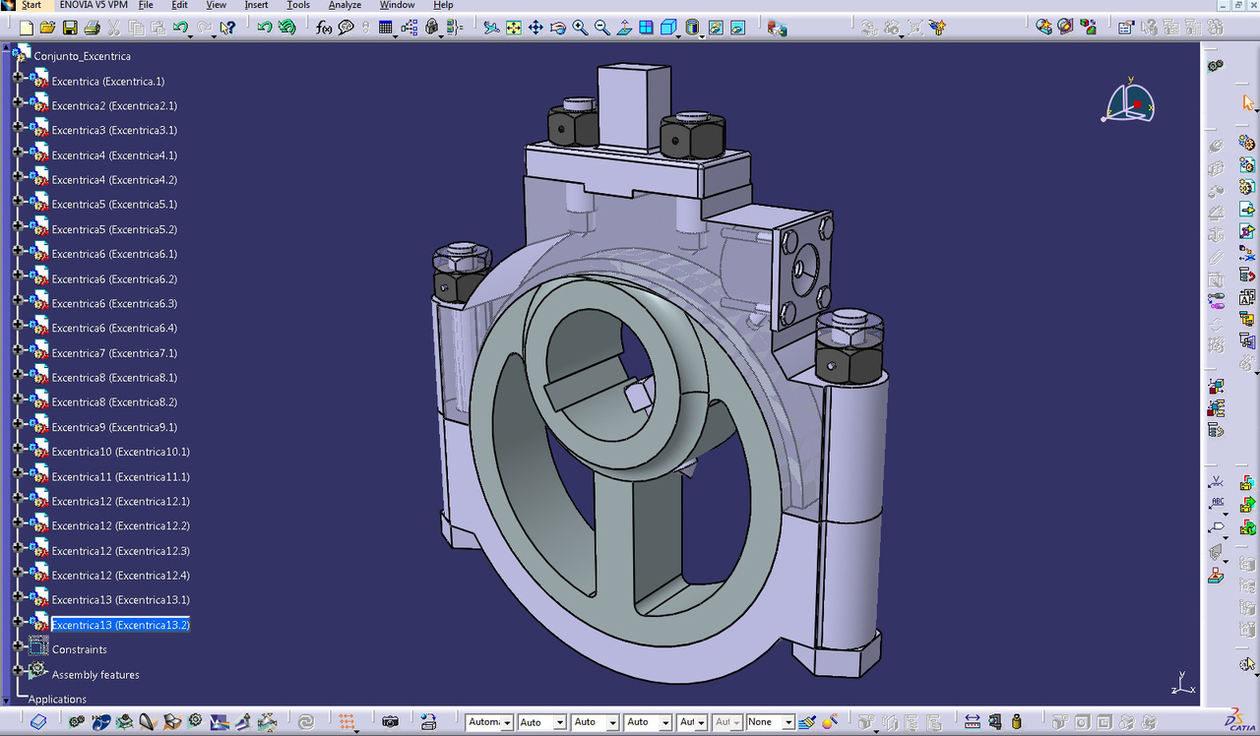Click the Select arrow tool on right toolbar

click(x=1248, y=102)
